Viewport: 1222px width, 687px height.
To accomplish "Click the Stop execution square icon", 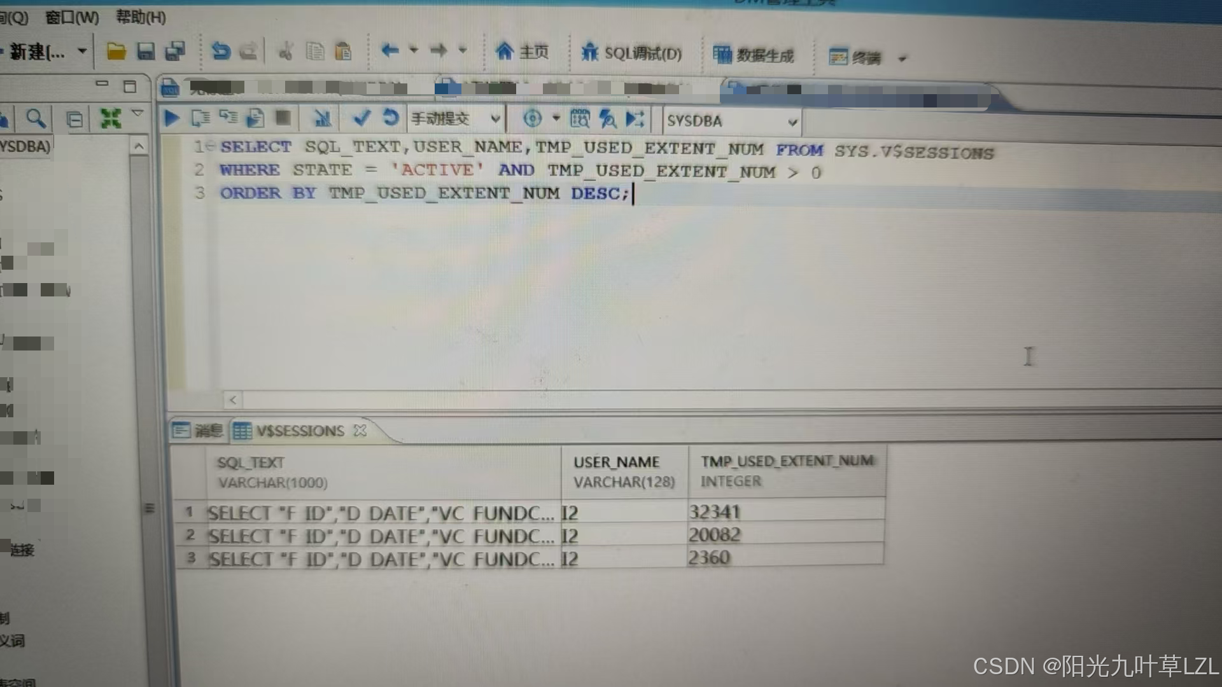I will point(283,118).
